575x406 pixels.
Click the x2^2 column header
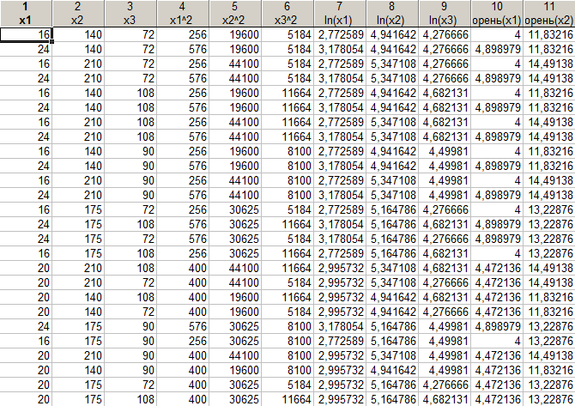[235, 13]
